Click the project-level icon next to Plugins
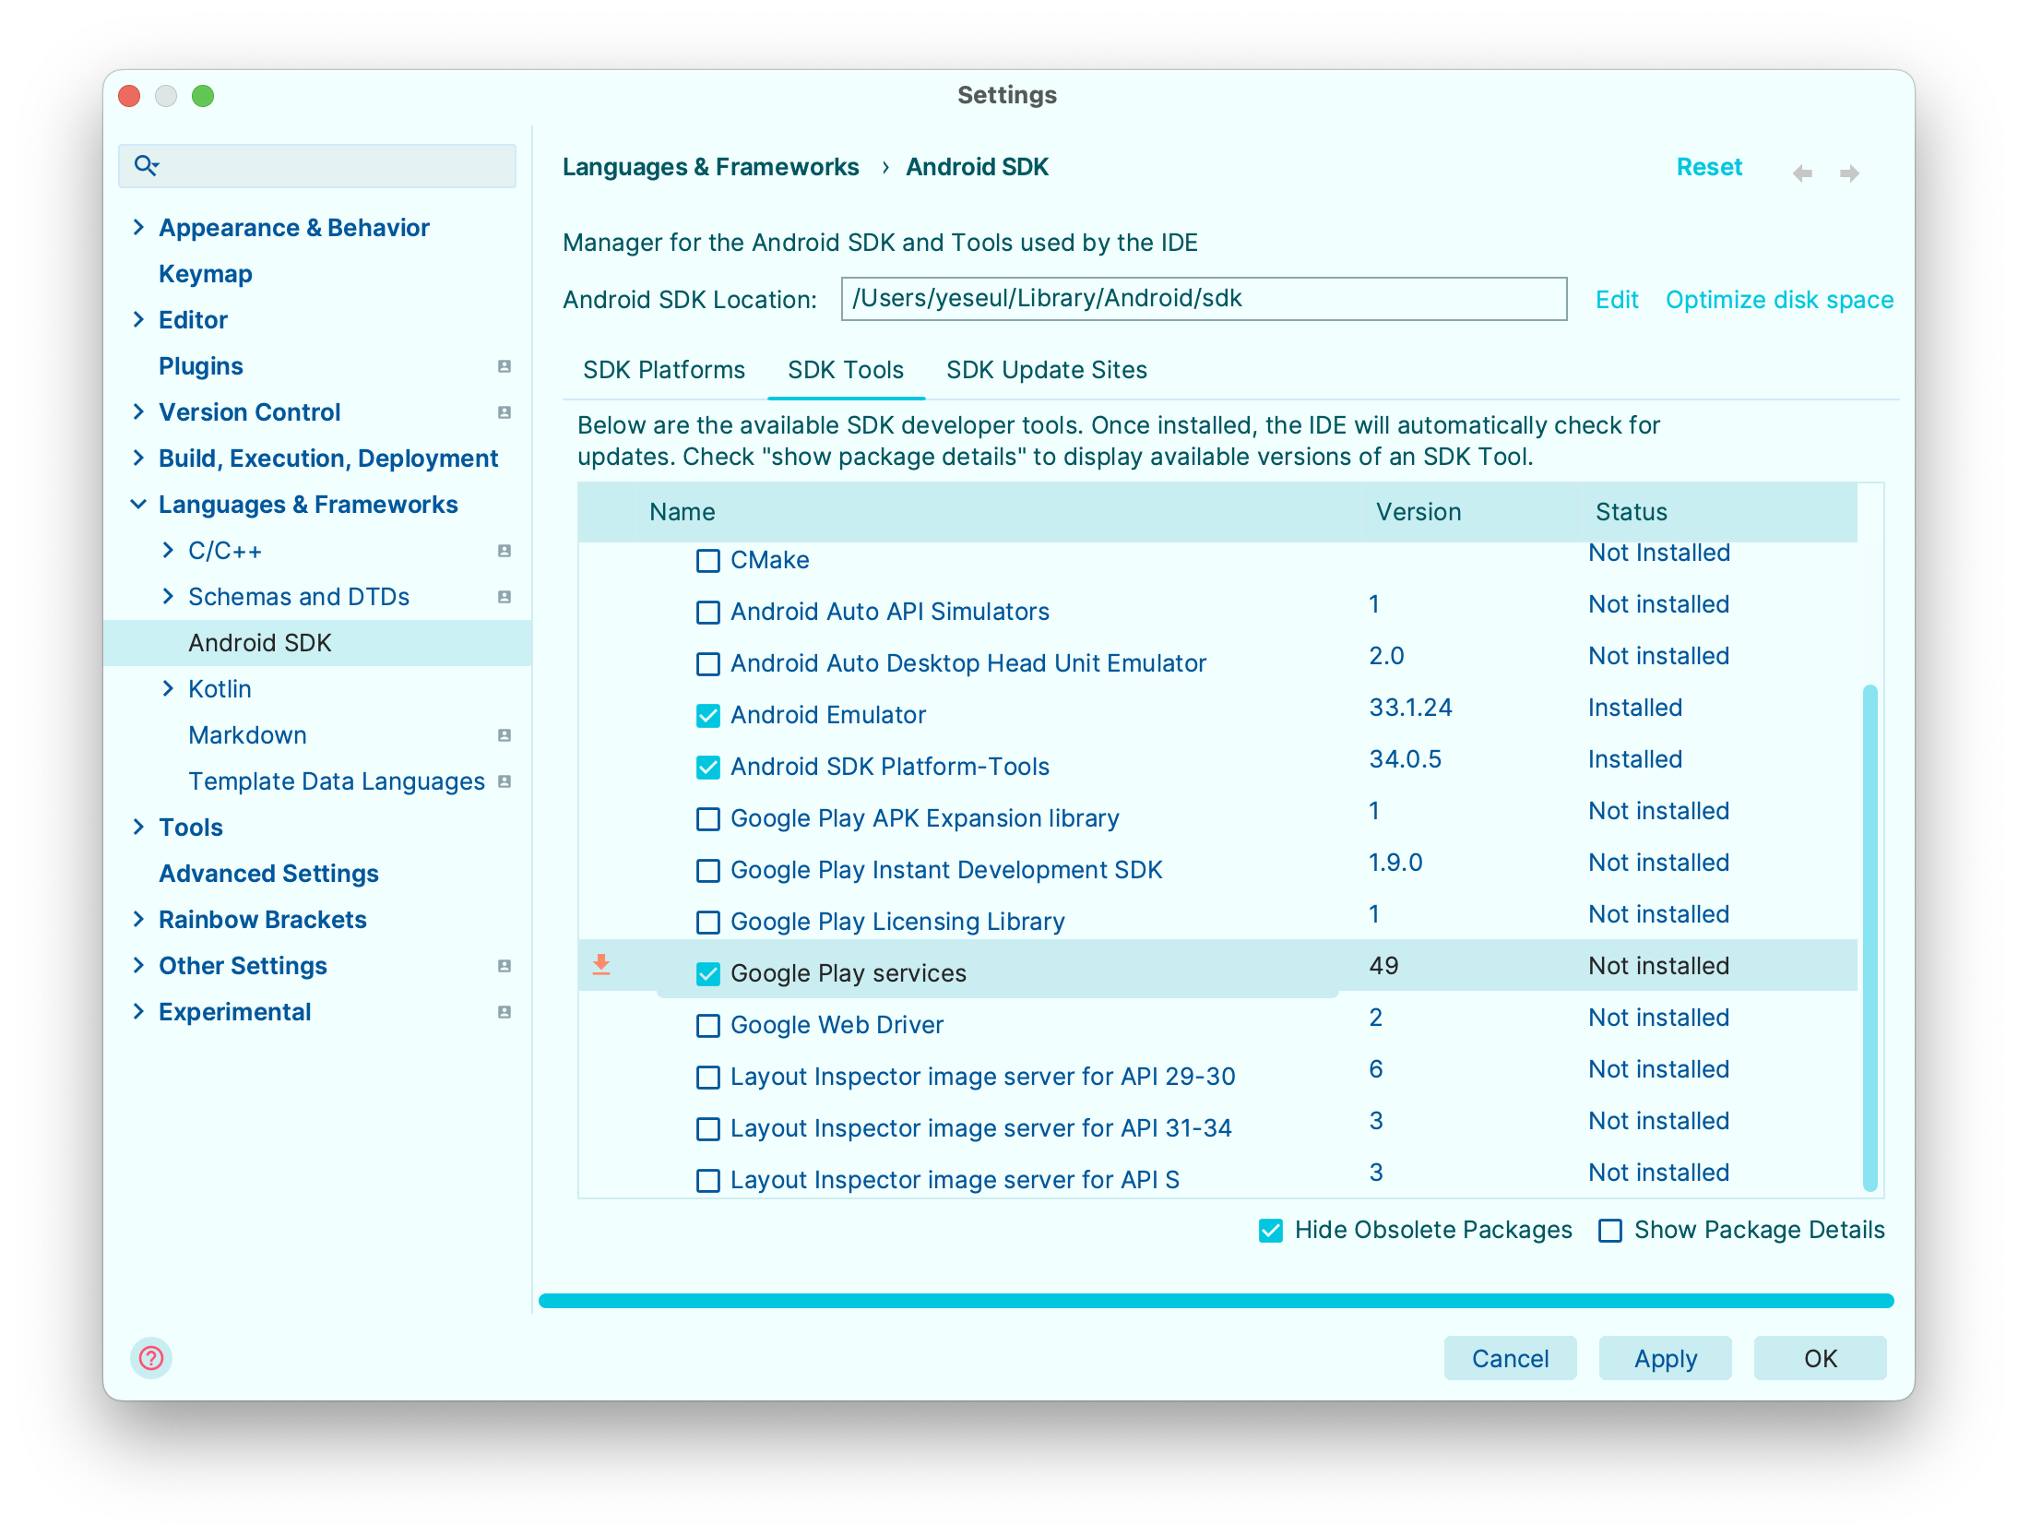 coord(504,366)
